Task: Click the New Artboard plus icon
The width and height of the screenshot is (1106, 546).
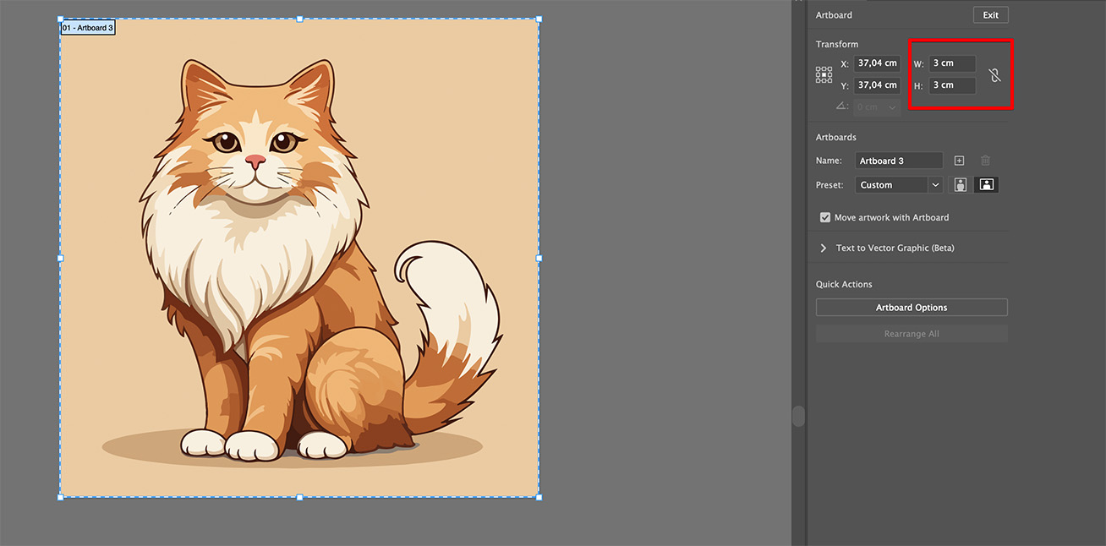Action: [960, 160]
